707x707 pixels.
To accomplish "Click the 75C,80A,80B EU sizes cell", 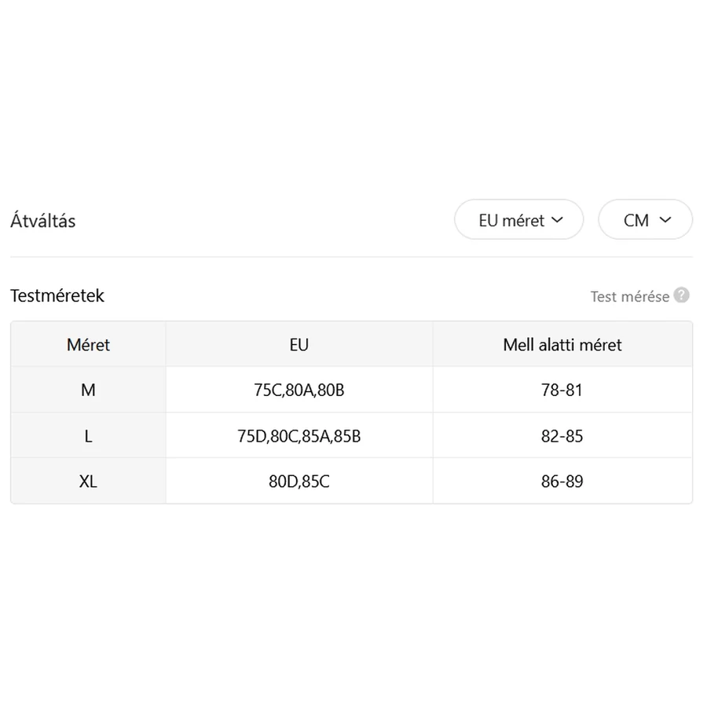I will tap(299, 390).
